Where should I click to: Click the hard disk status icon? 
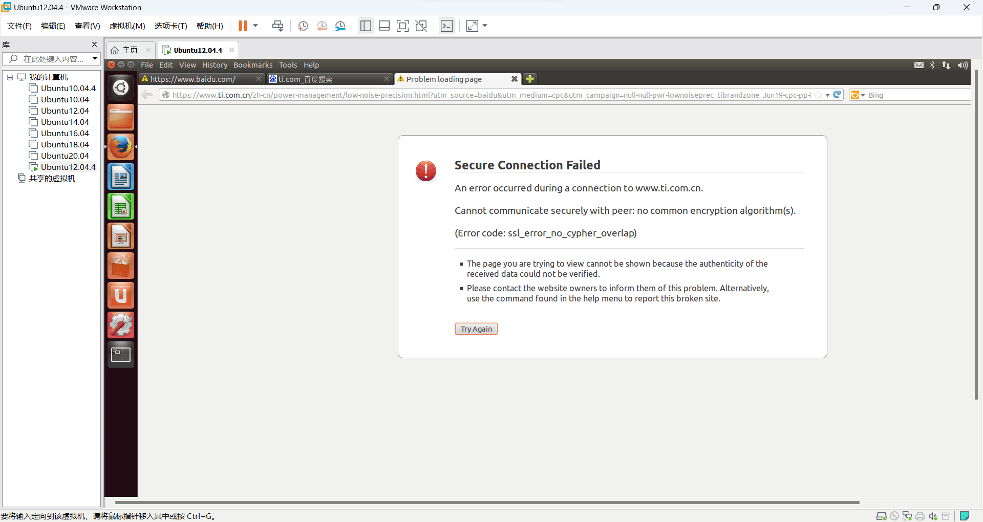click(x=882, y=516)
